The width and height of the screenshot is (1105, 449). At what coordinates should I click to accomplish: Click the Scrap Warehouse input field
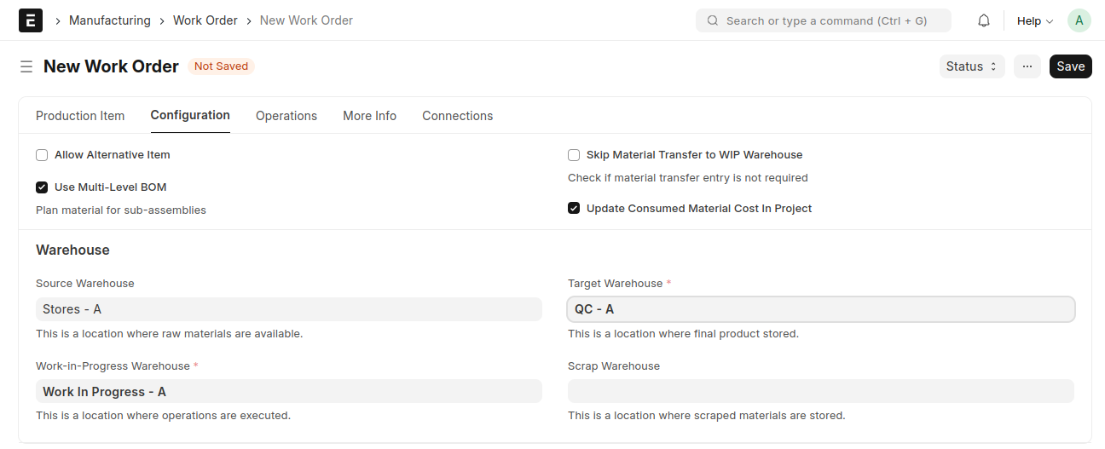820,391
